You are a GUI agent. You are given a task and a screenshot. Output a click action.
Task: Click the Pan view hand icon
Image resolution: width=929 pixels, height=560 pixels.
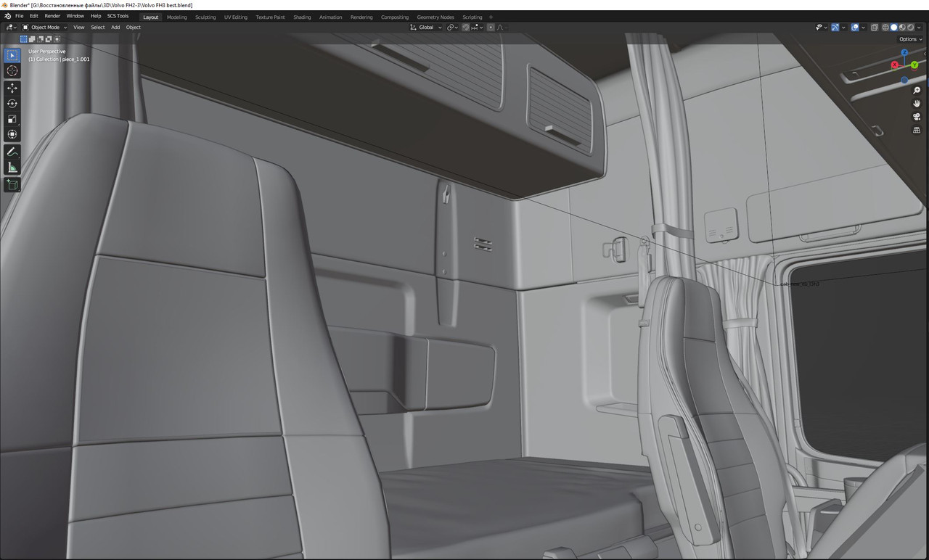click(x=917, y=104)
